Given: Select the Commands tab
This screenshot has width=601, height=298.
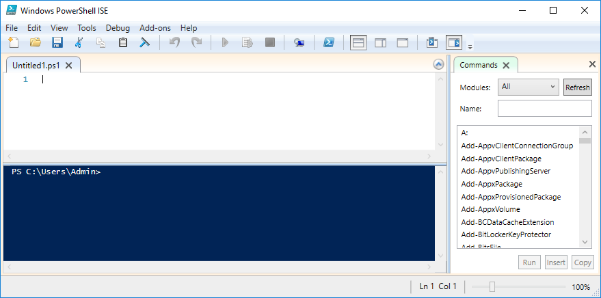Looking at the screenshot, I should coord(479,65).
